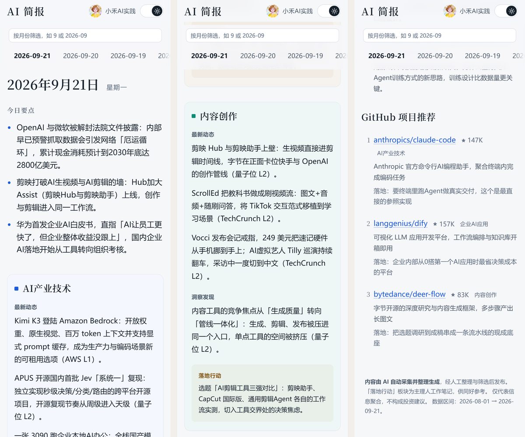The image size is (525, 437).
Task: Click the Kimi K3 登陆 Amazon Bedrock news item
Action: pos(85,340)
